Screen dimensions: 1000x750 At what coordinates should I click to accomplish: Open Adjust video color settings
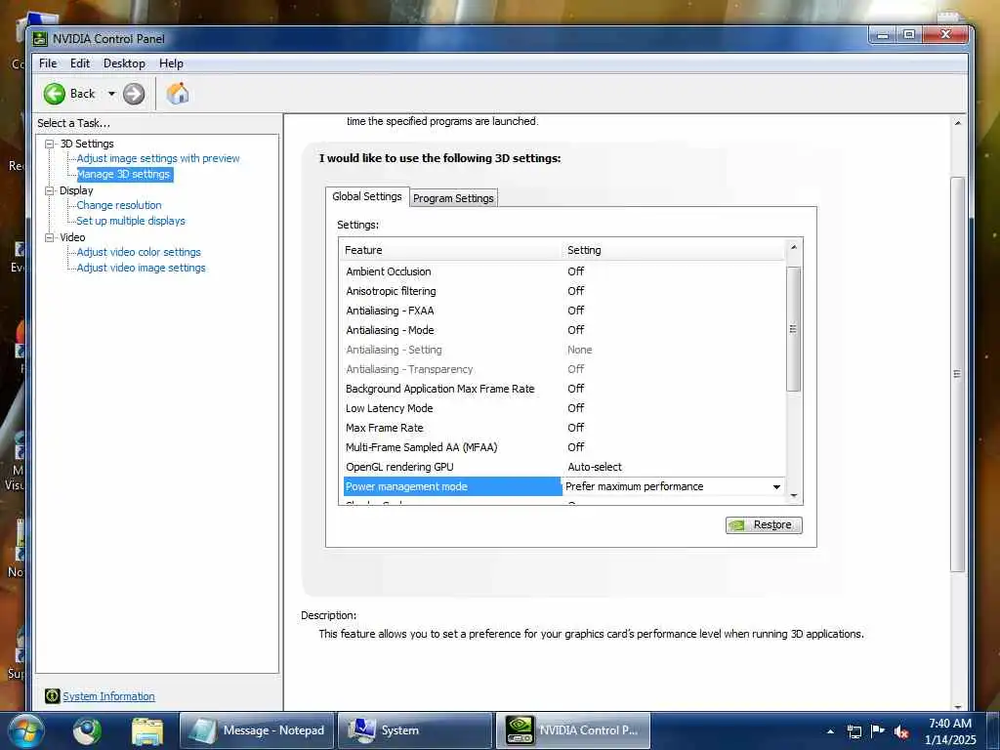(x=139, y=252)
